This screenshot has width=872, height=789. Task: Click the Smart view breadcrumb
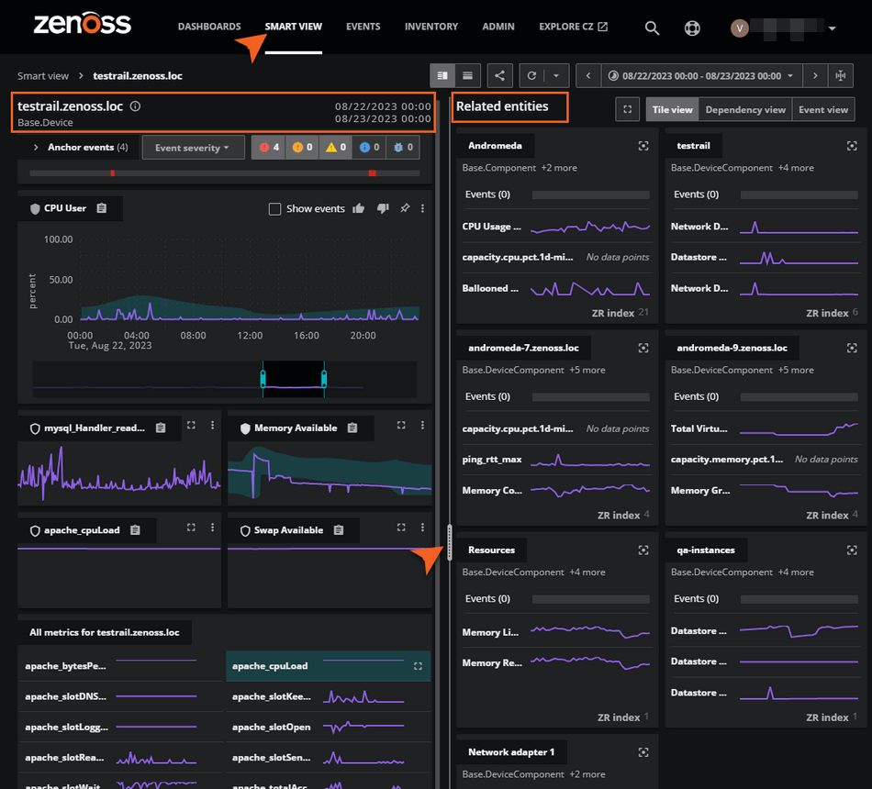[x=43, y=76]
